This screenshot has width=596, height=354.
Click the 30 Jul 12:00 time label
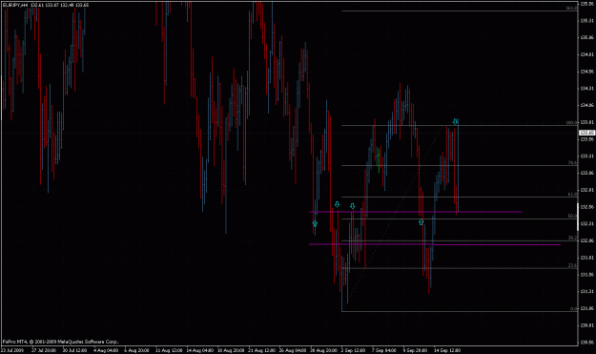75,350
